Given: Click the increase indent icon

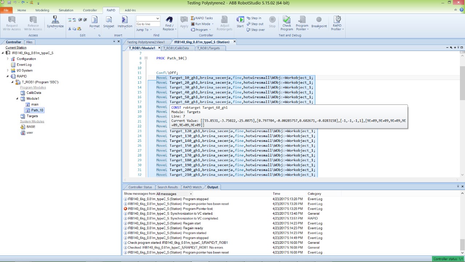Looking at the screenshot, I should click(85, 20).
